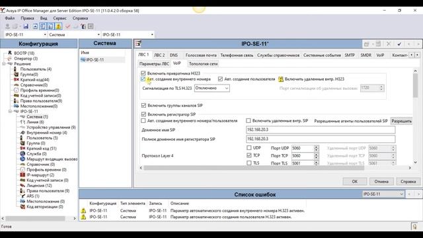Select Оператор (3) in configuration tree

click(26, 58)
